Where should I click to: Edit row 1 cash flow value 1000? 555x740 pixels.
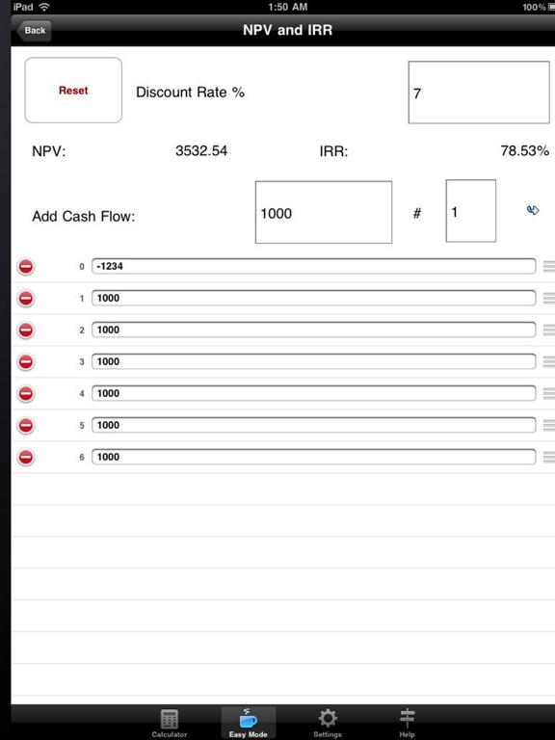tap(314, 298)
